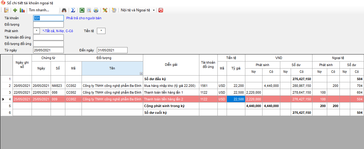Select row with voucher number NM823
Viewport: 364px width, 149px height.
[58, 86]
